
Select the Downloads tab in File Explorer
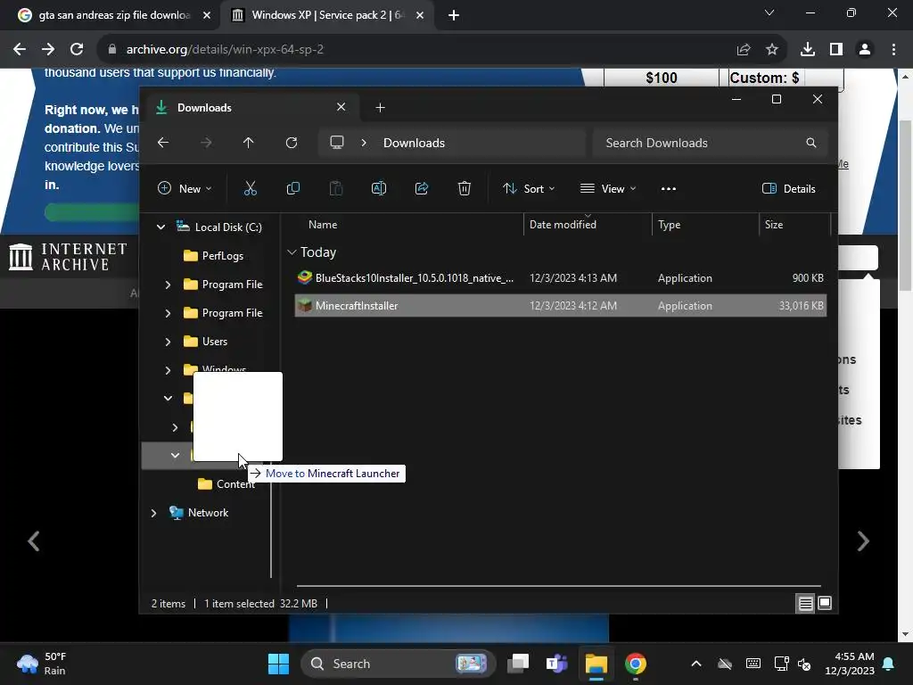click(x=251, y=108)
